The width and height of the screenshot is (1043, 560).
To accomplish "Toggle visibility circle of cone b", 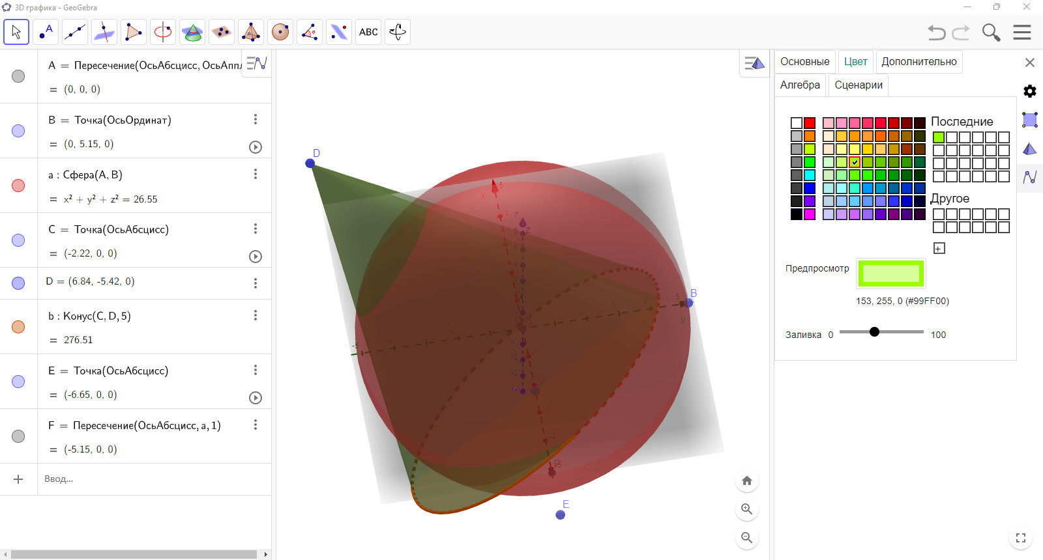I will tap(18, 327).
